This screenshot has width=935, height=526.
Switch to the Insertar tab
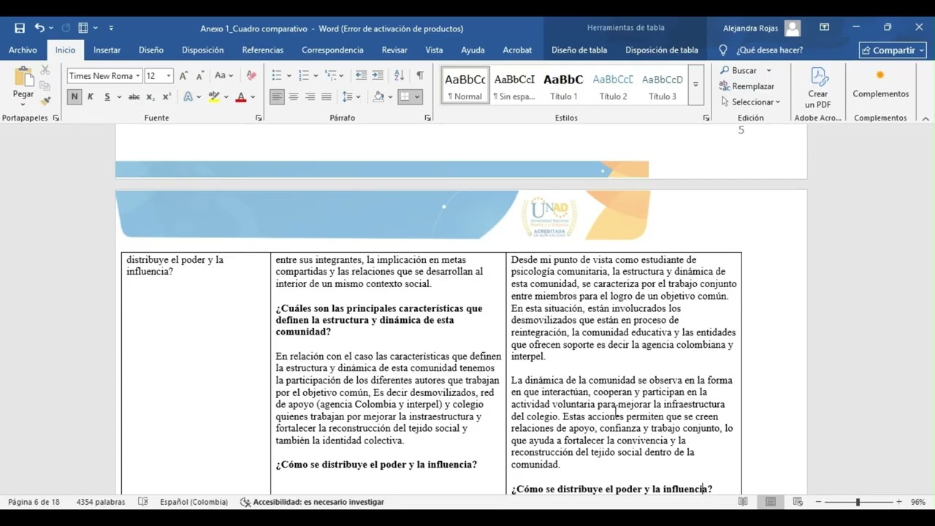point(107,50)
